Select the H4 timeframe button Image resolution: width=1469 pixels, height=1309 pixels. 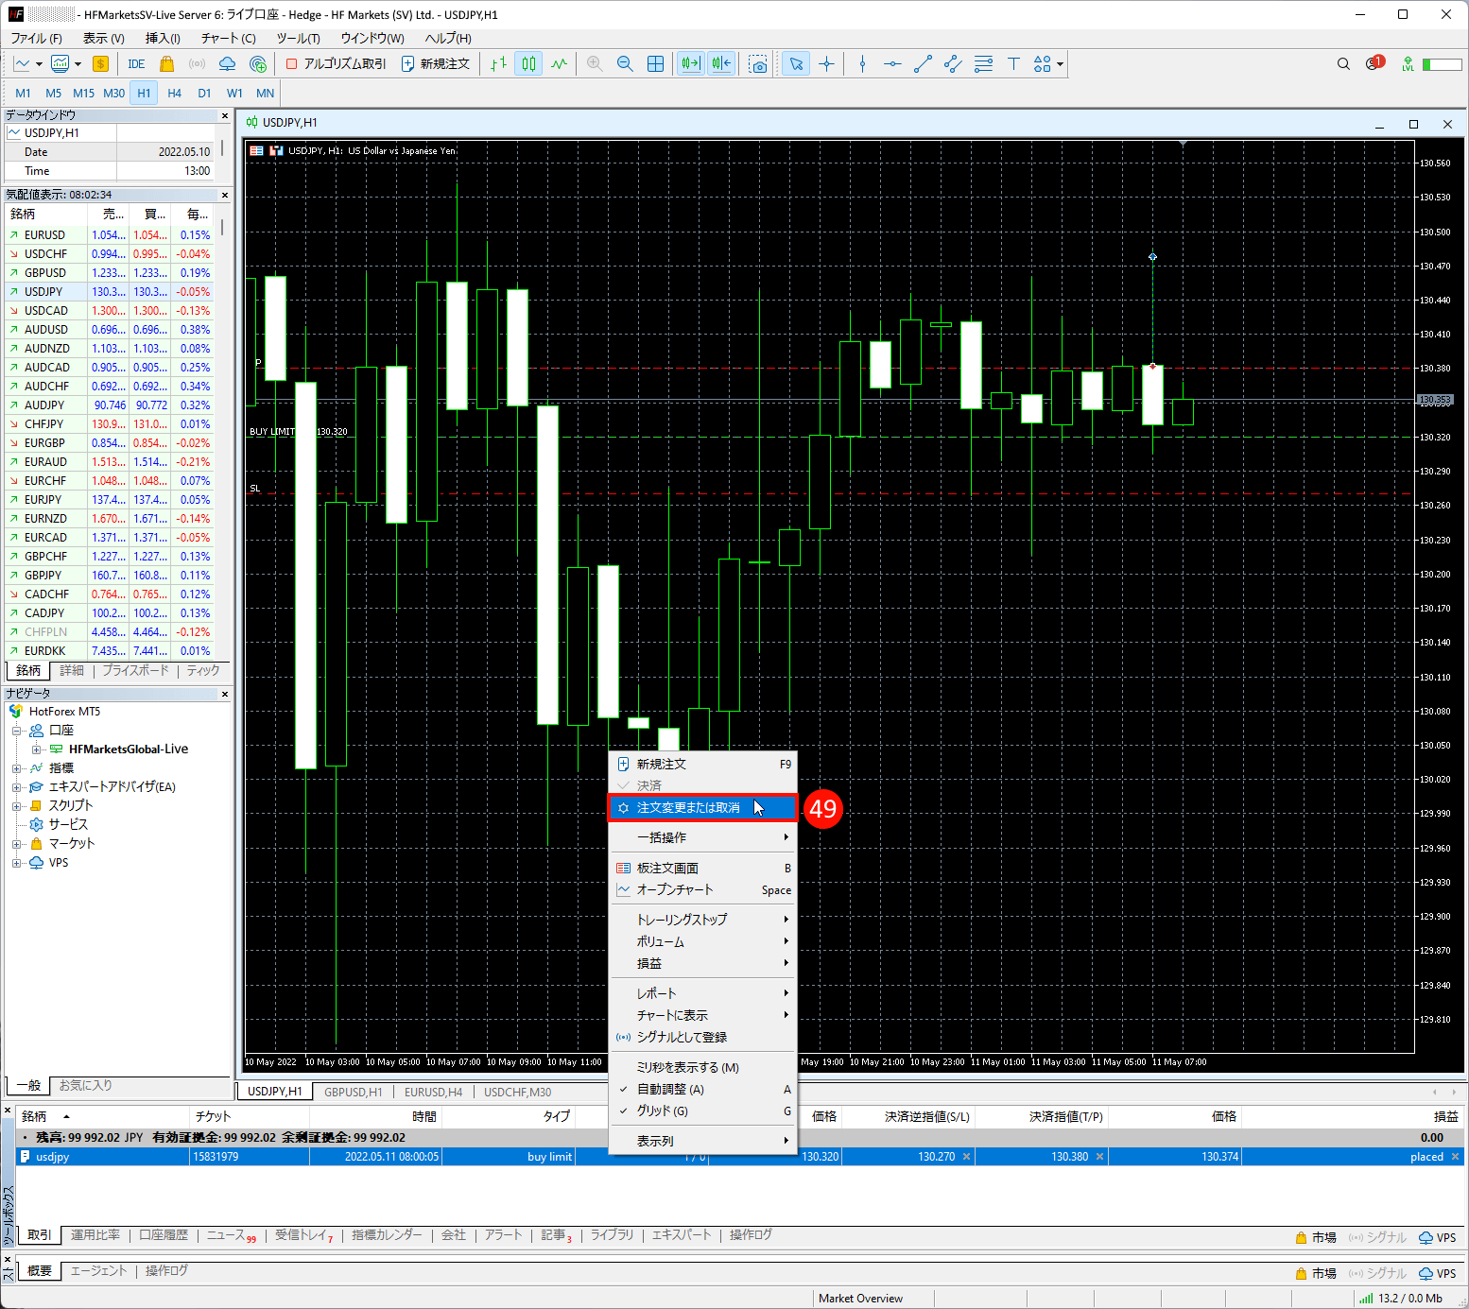[174, 93]
